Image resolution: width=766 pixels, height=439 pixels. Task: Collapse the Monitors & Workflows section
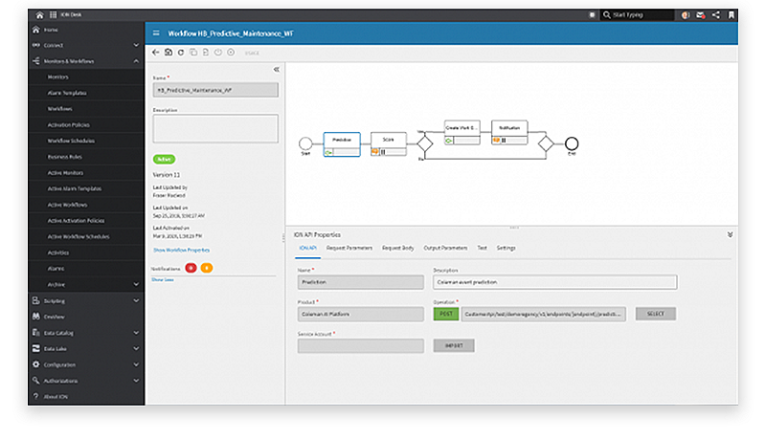(x=86, y=61)
